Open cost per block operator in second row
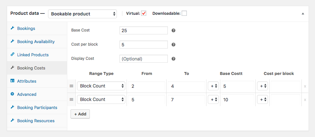This screenshot has width=315, height=137. pyautogui.click(x=262, y=99)
